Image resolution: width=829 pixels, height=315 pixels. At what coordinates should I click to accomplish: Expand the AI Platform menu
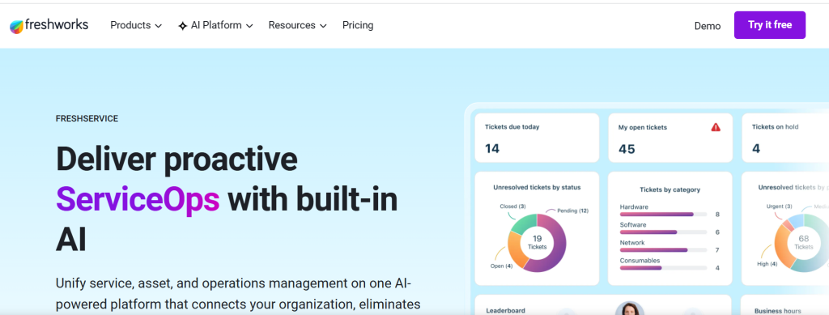(215, 25)
